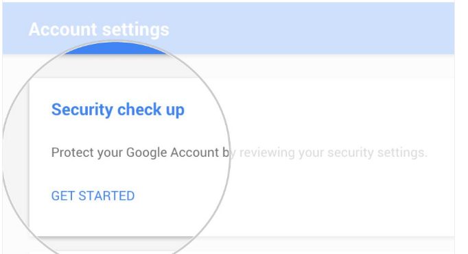Click the Account settings title
Viewport: 468px width, 254px height.
pos(99,29)
